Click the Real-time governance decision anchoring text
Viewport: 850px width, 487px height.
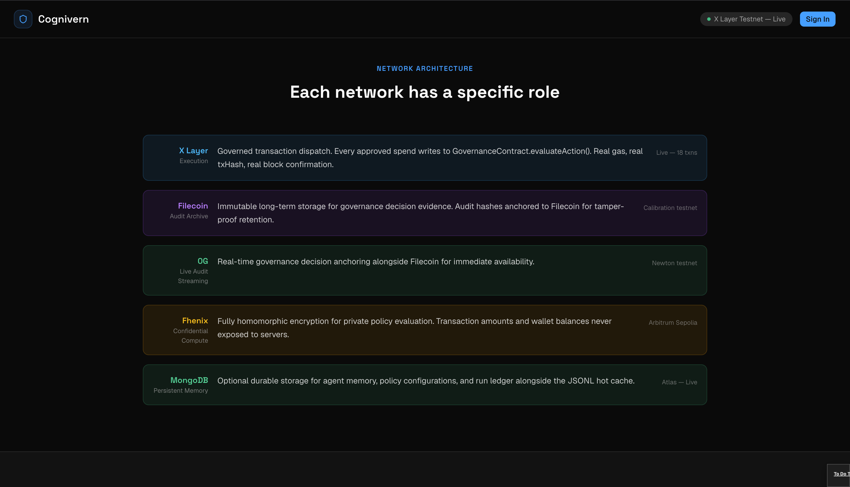[x=376, y=261]
